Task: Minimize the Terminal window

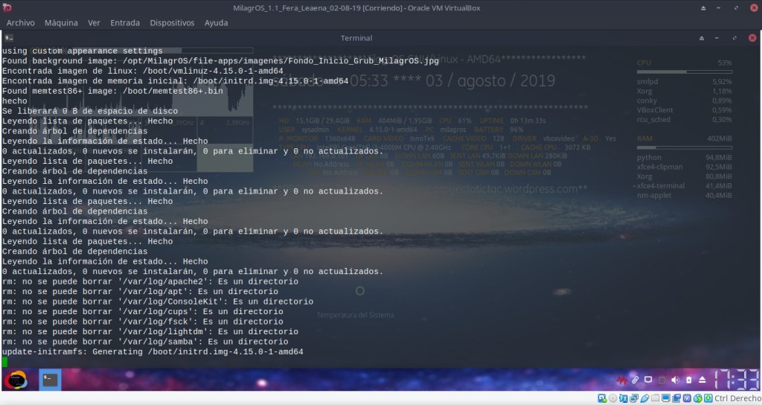Action: coord(717,38)
